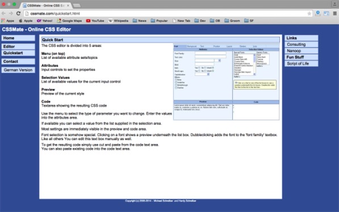339x212 pixels.
Task: Open the Dev bookmarks folder
Action: (x=200, y=21)
